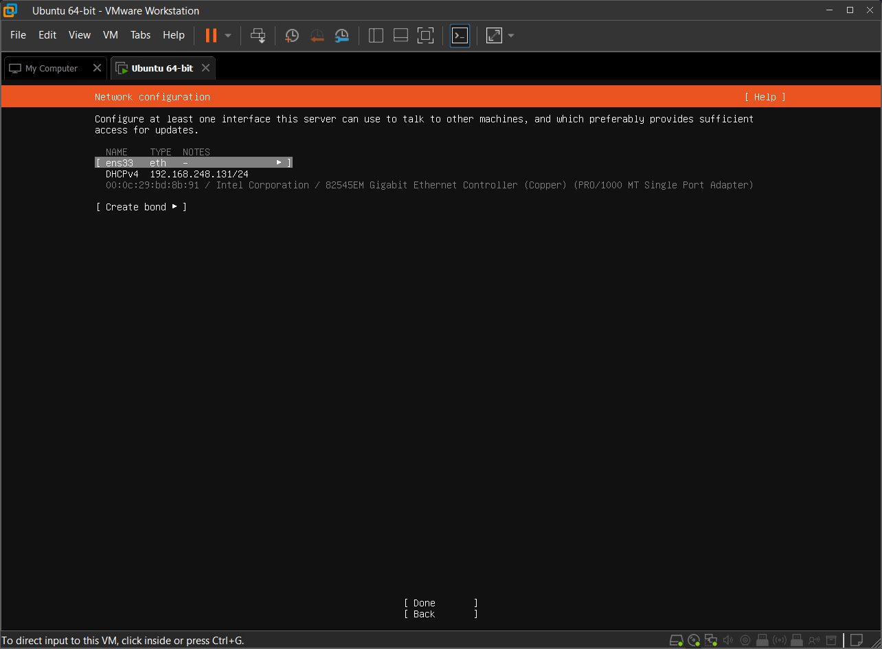The image size is (882, 649).
Task: Expand the stretch guest dropdown arrow
Action: (510, 35)
